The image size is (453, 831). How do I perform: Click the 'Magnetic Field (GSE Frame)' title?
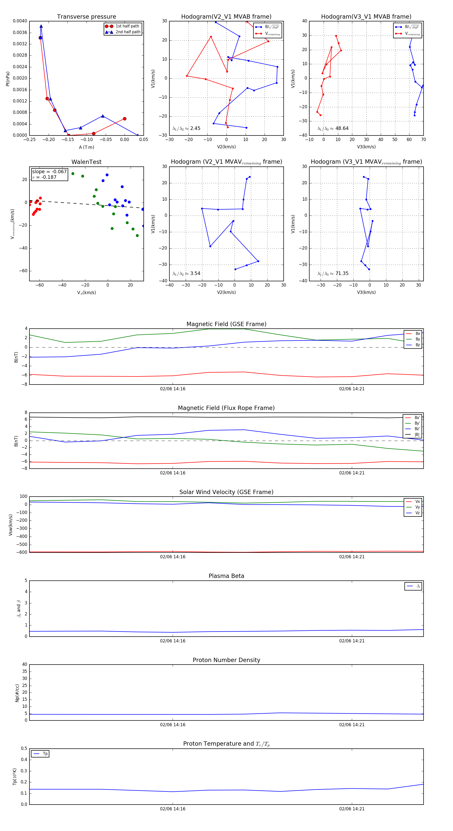(226, 324)
